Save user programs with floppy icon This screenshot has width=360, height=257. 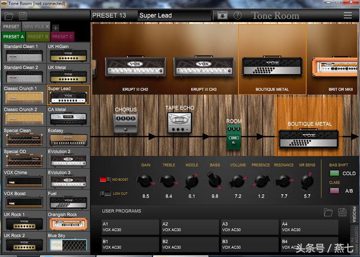click(342, 212)
